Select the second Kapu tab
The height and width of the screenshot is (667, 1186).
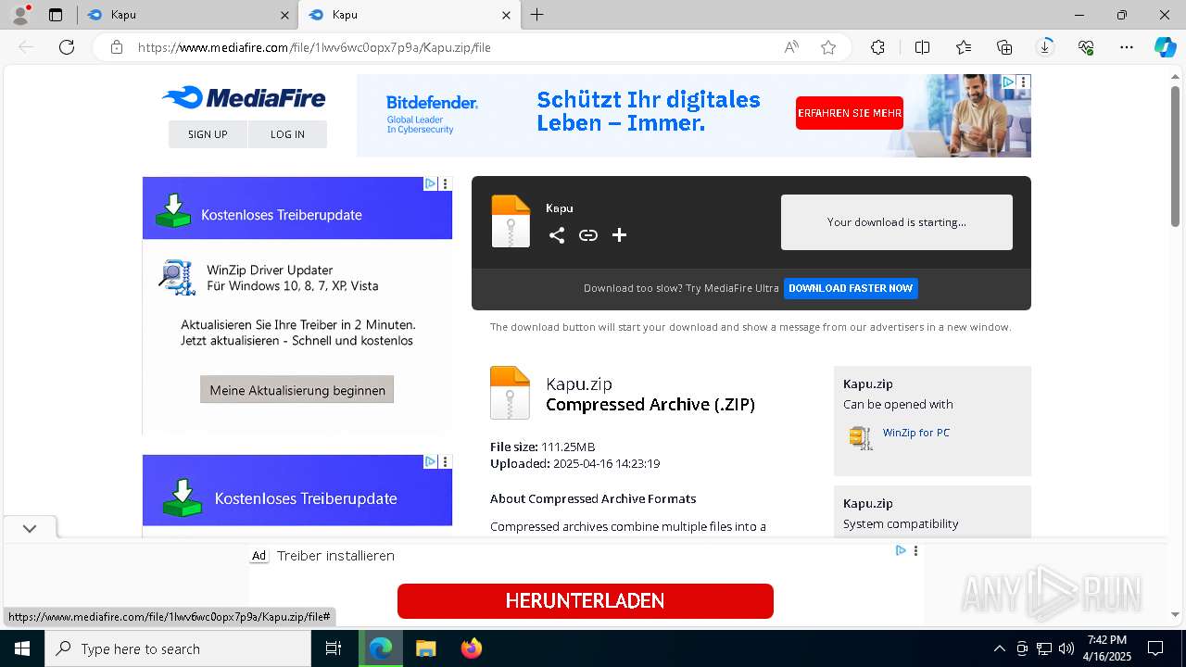click(408, 15)
